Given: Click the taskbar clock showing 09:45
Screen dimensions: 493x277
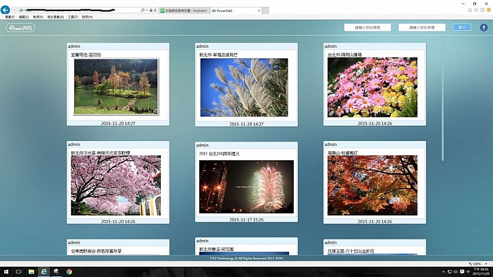Looking at the screenshot, I should 481,272.
